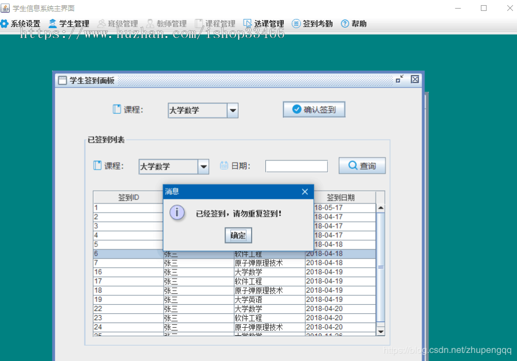
Task: Click the table's down scroll arrow
Action: [380, 331]
